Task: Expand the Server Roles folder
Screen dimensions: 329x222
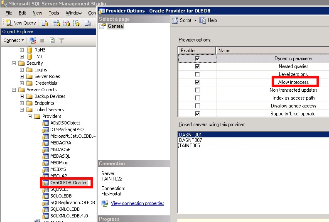Action: pyautogui.click(x=22, y=76)
